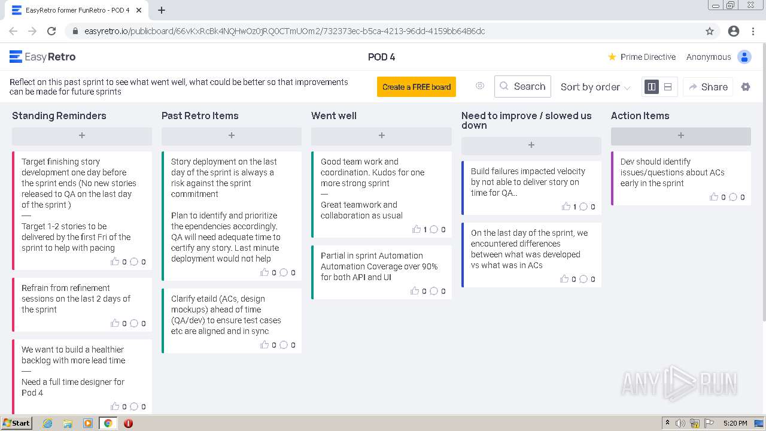Click the POD 4 board title
This screenshot has width=766, height=431.
381,57
